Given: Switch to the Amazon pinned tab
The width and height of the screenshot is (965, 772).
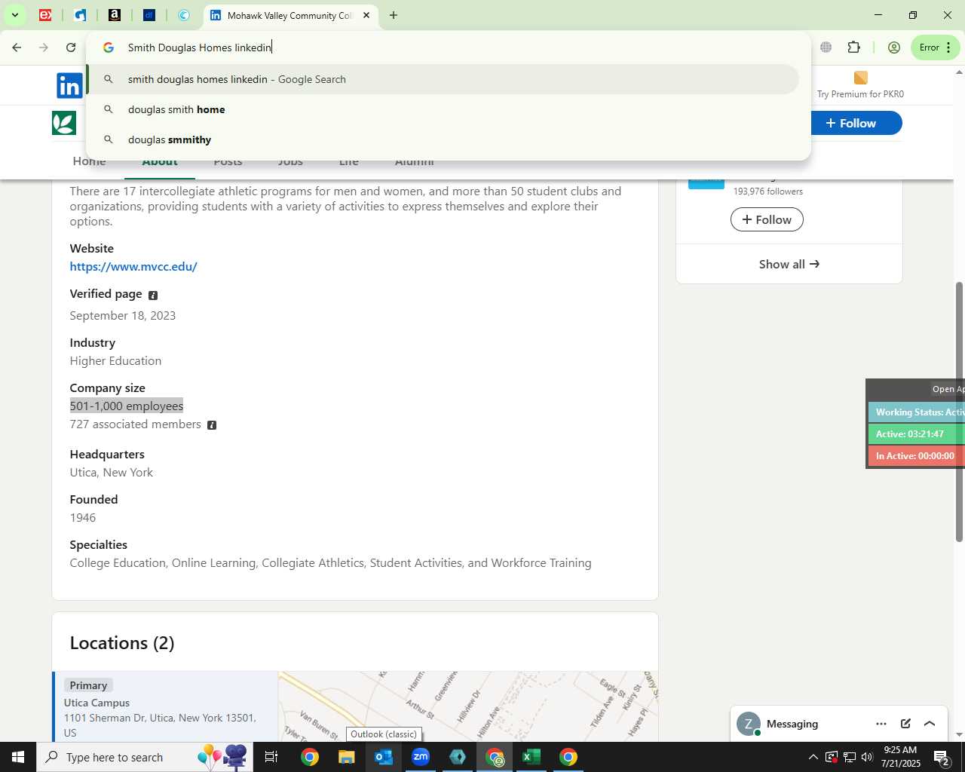Looking at the screenshot, I should [115, 15].
